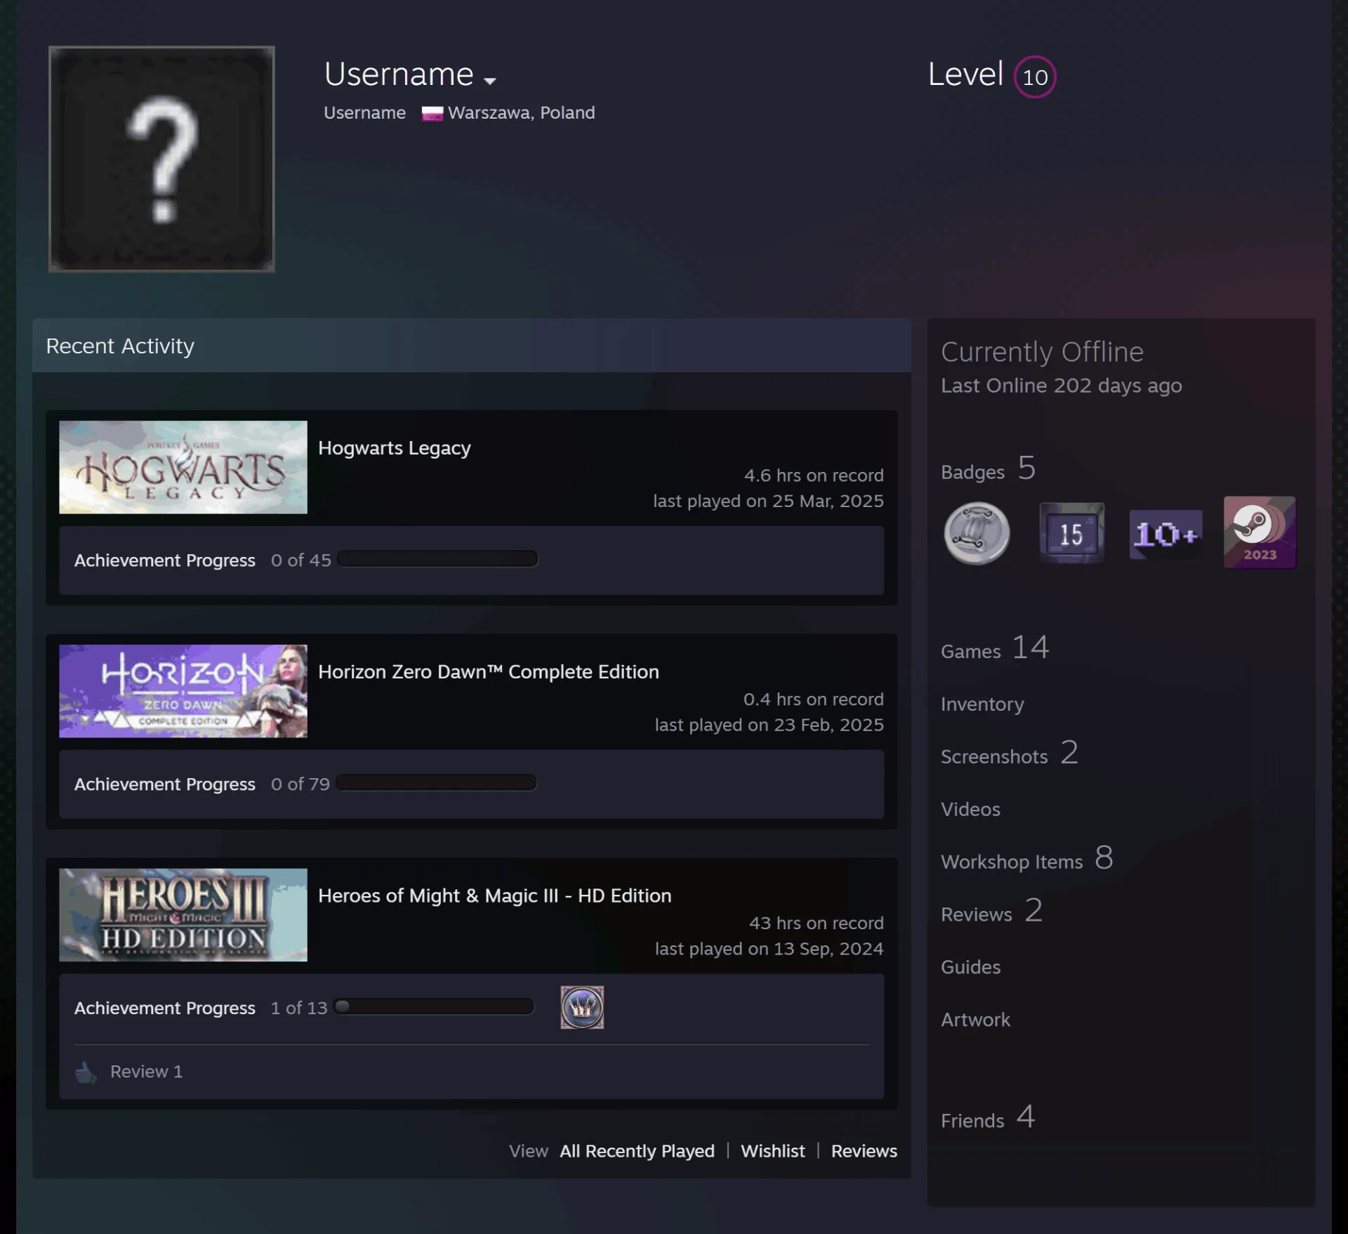Open the Inventory link
The image size is (1348, 1234).
(x=982, y=704)
